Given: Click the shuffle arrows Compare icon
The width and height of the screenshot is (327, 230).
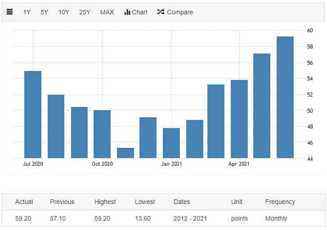Looking at the screenshot, I should 161,12.
